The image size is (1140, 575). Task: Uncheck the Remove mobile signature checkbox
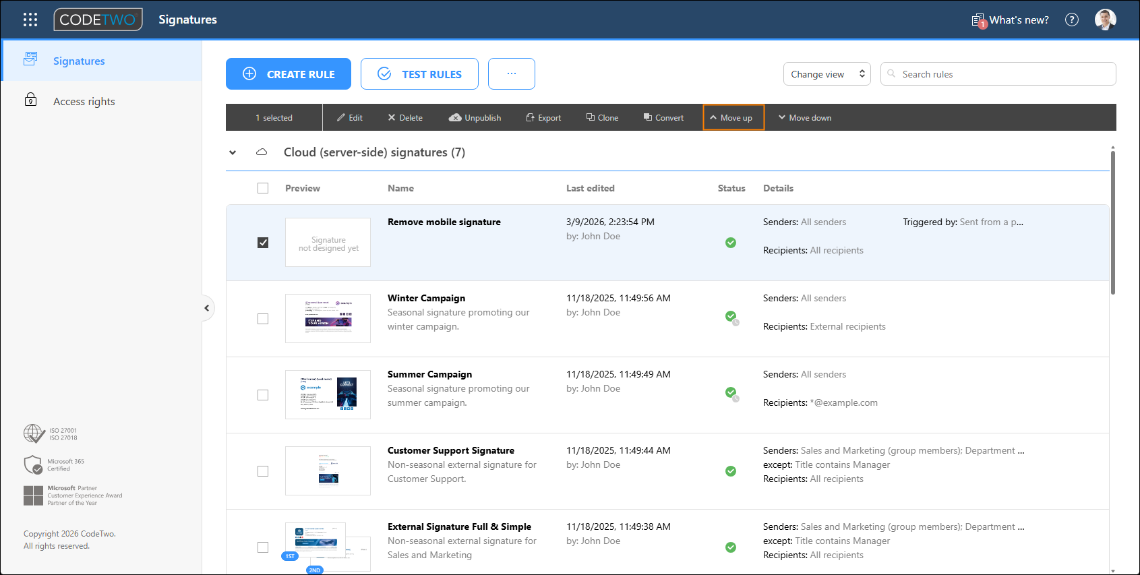pyautogui.click(x=263, y=243)
